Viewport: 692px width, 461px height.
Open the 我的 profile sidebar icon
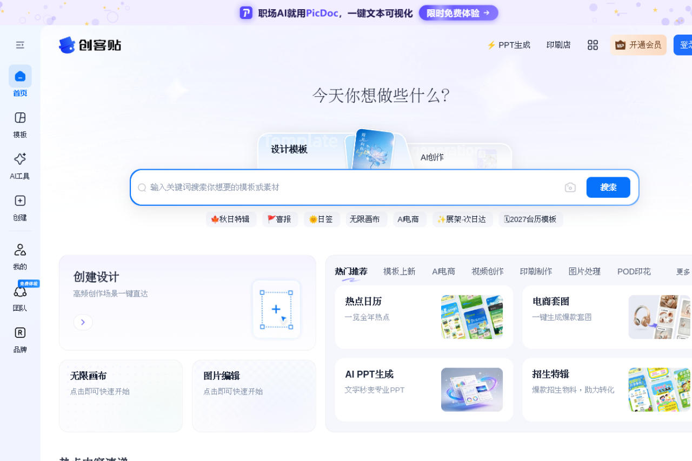(20, 250)
